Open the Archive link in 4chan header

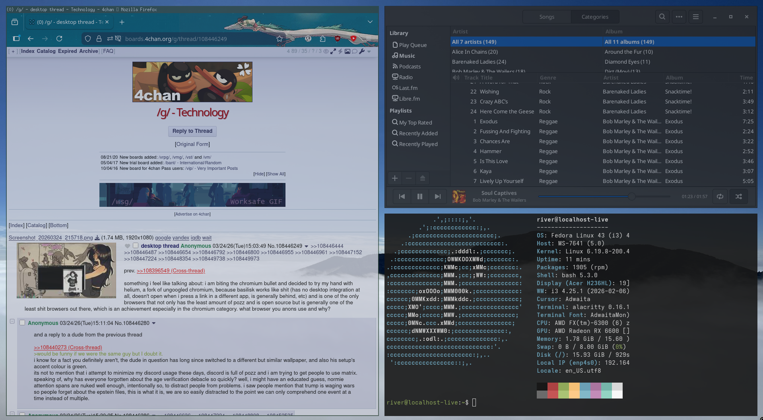click(89, 51)
